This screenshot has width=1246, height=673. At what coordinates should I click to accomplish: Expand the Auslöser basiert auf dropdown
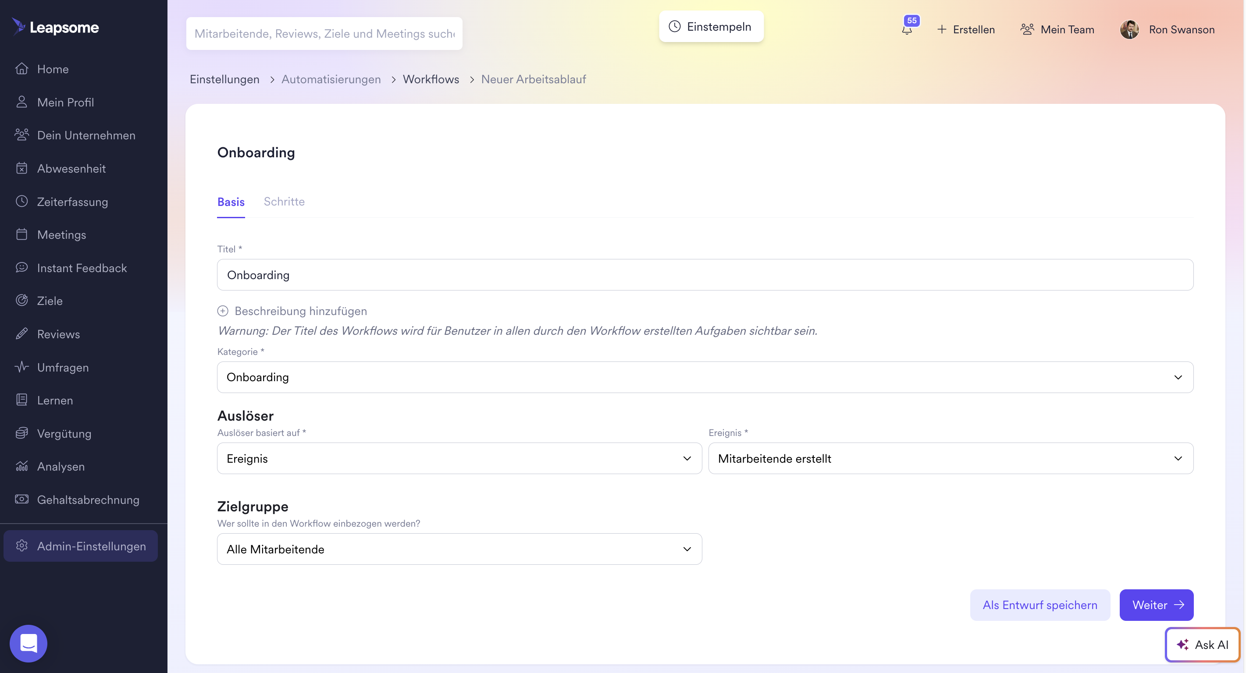click(459, 458)
